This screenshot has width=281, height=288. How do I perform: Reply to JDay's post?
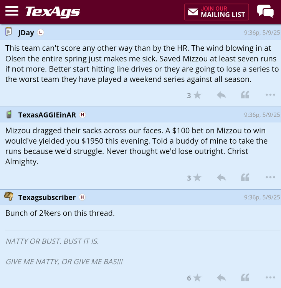pos(221,95)
